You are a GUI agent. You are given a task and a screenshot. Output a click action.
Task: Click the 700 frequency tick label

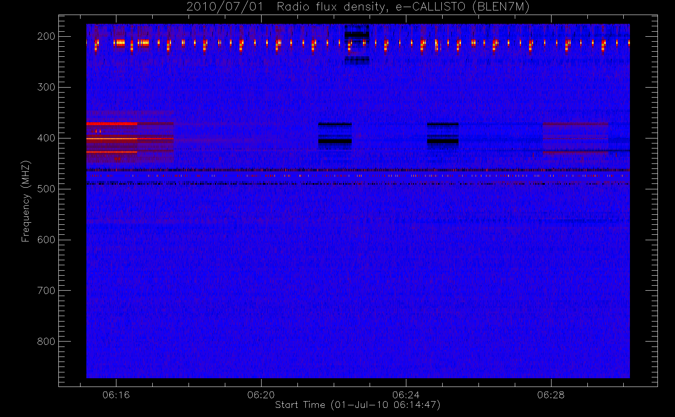(46, 291)
